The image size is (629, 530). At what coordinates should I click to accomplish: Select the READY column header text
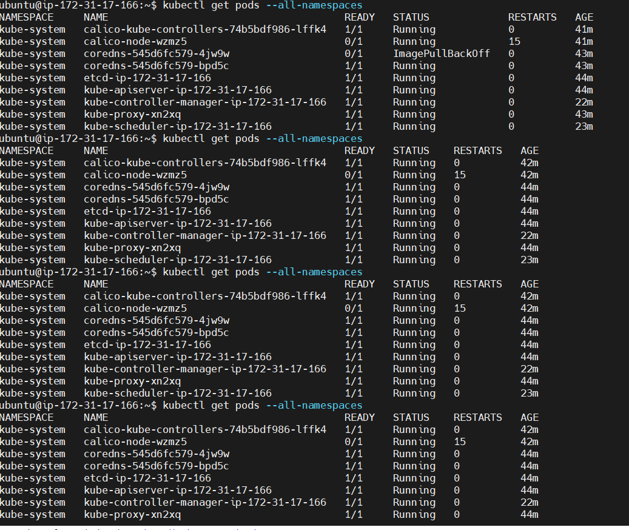tap(359, 17)
